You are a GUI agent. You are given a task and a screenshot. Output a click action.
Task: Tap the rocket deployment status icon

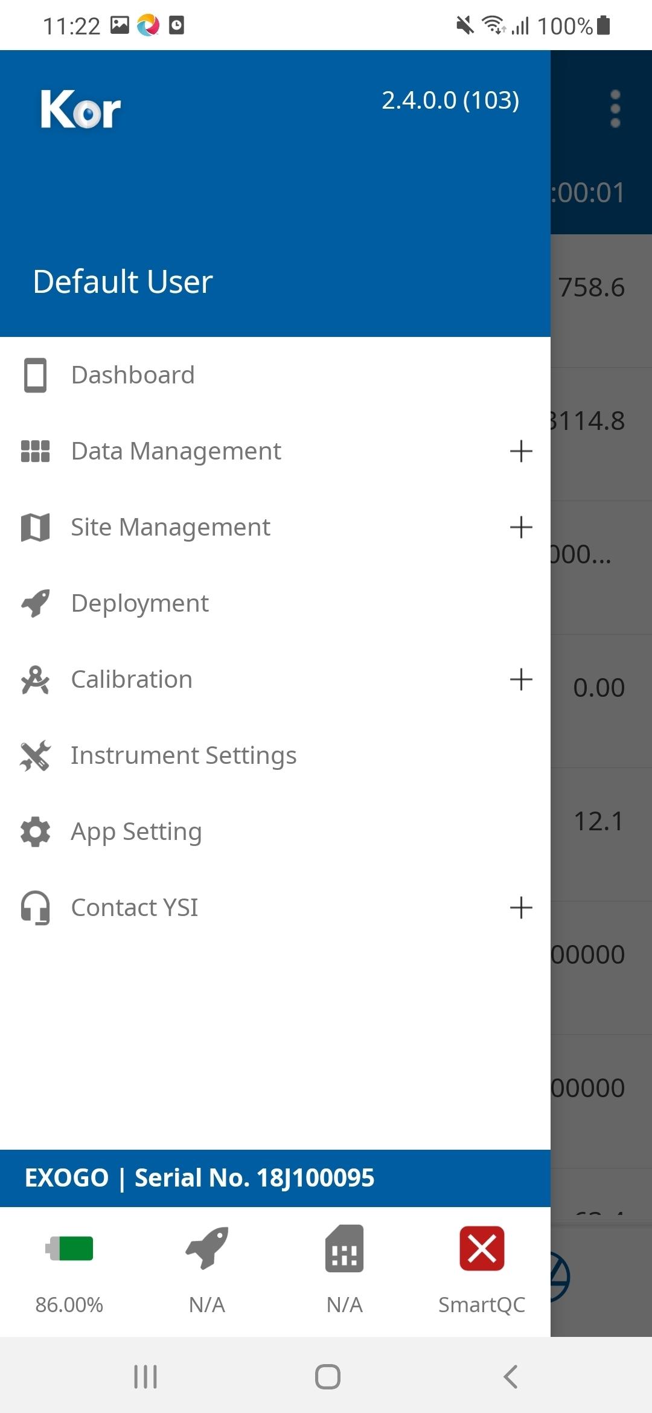pyautogui.click(x=207, y=1248)
